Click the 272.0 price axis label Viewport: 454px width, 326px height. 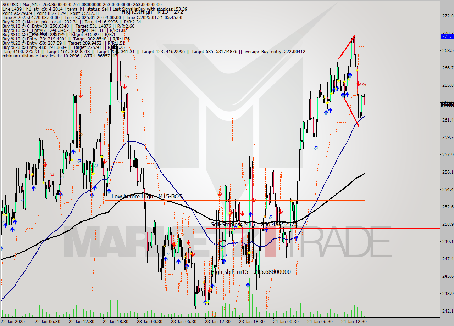[x=448, y=16]
